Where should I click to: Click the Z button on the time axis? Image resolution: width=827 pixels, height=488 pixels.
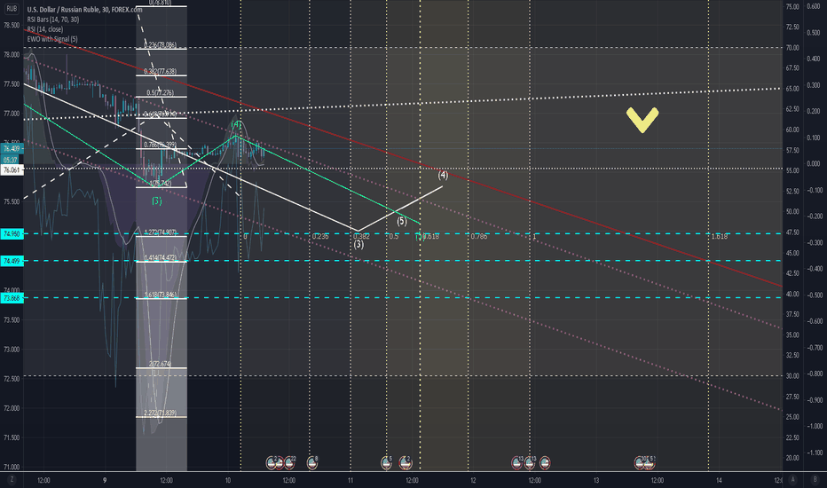click(x=12, y=479)
